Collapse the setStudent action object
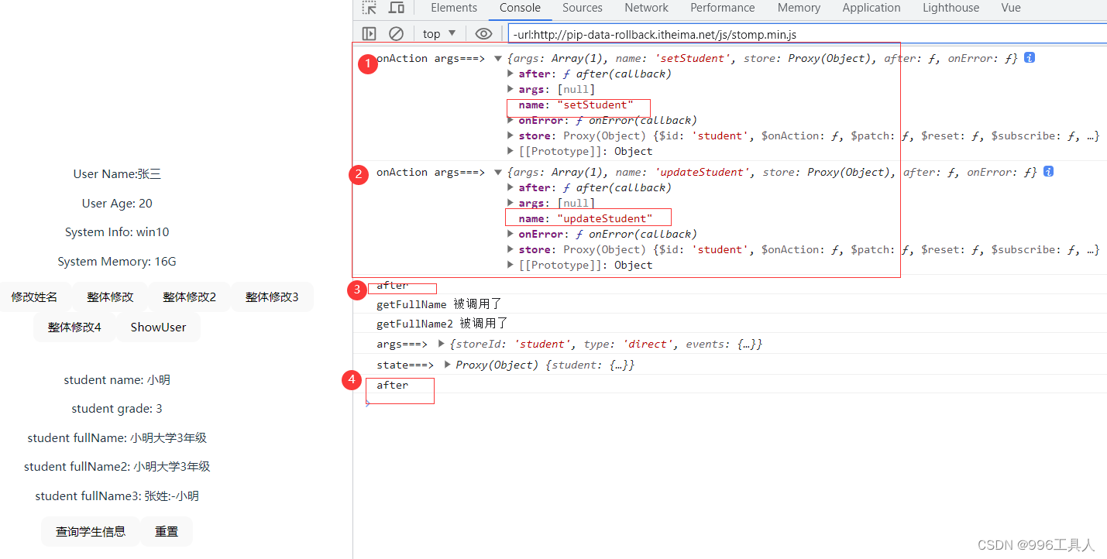This screenshot has width=1107, height=559. point(498,58)
